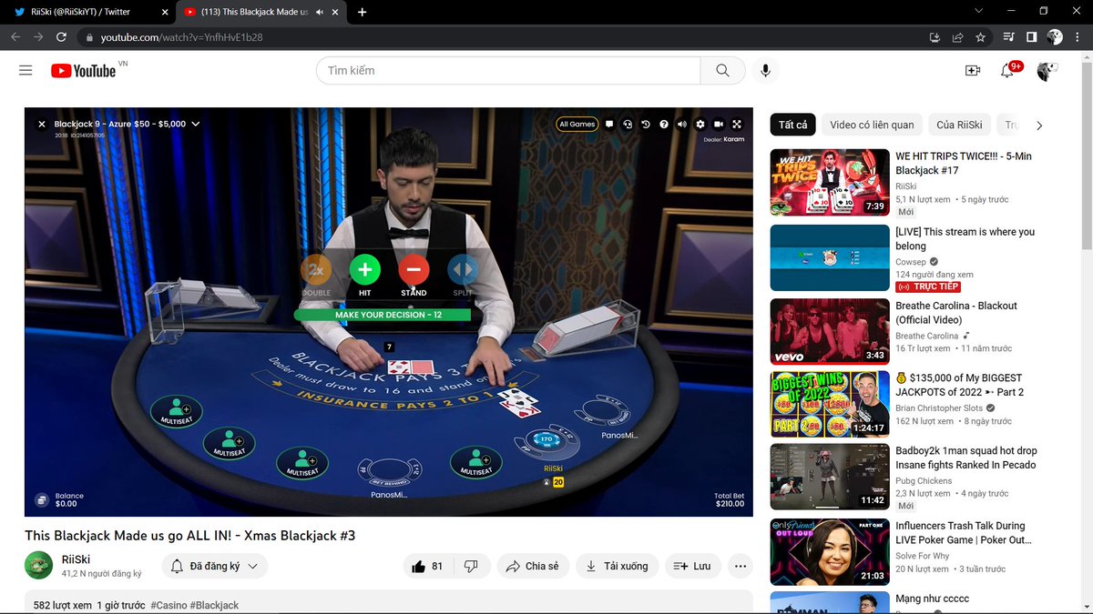
Task: Bookmark this page with star icon
Action: tap(980, 37)
